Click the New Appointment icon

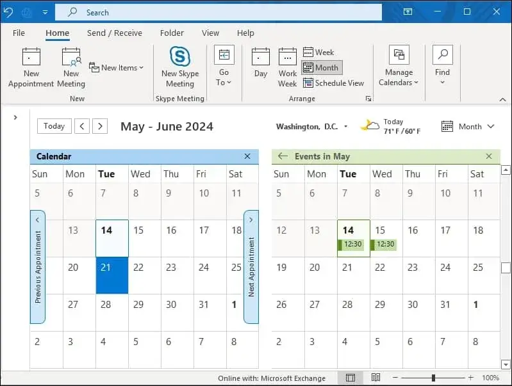(31, 67)
